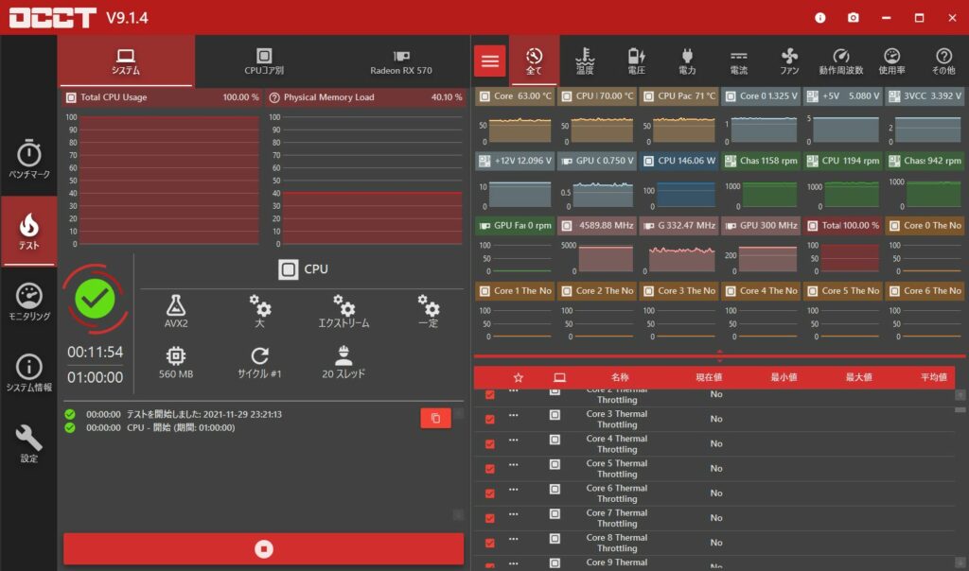Open the システム情報 info section
969x571 pixels.
(29, 372)
